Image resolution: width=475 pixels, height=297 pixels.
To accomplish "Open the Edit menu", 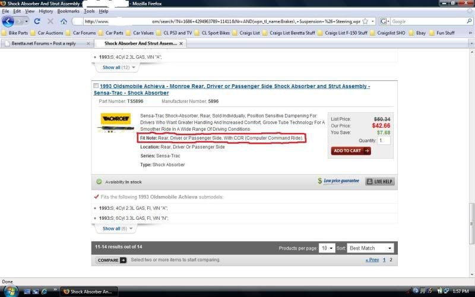I will (x=17, y=11).
